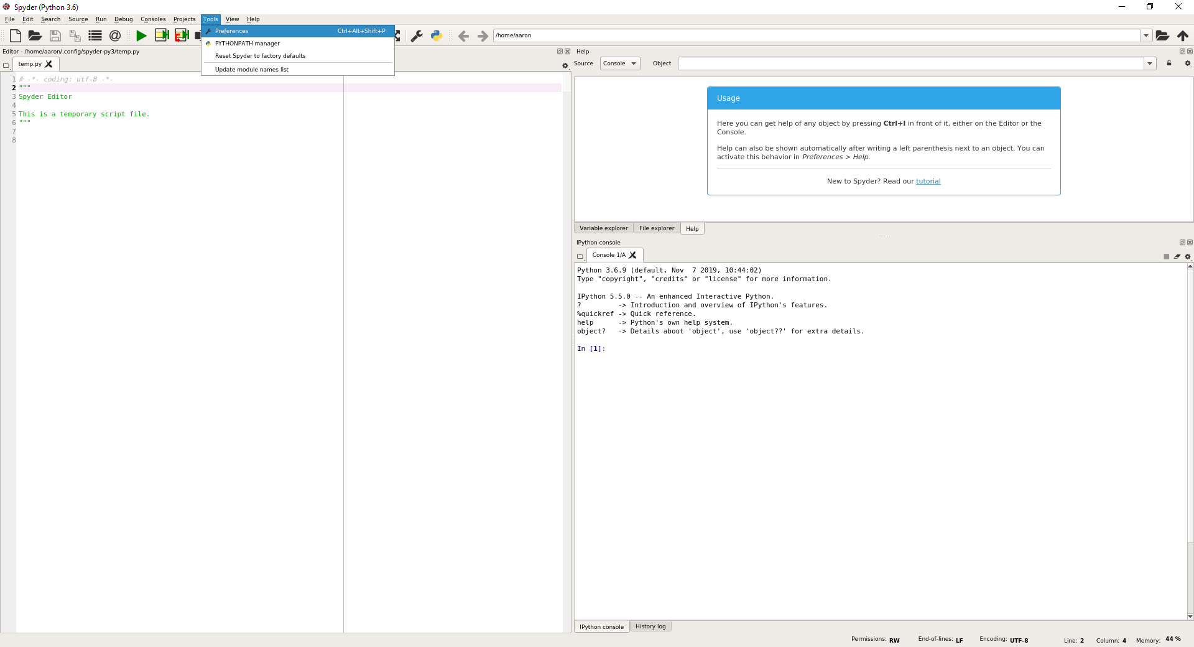Image resolution: width=1194 pixels, height=647 pixels.
Task: Open the Debug menu
Action: [x=124, y=19]
